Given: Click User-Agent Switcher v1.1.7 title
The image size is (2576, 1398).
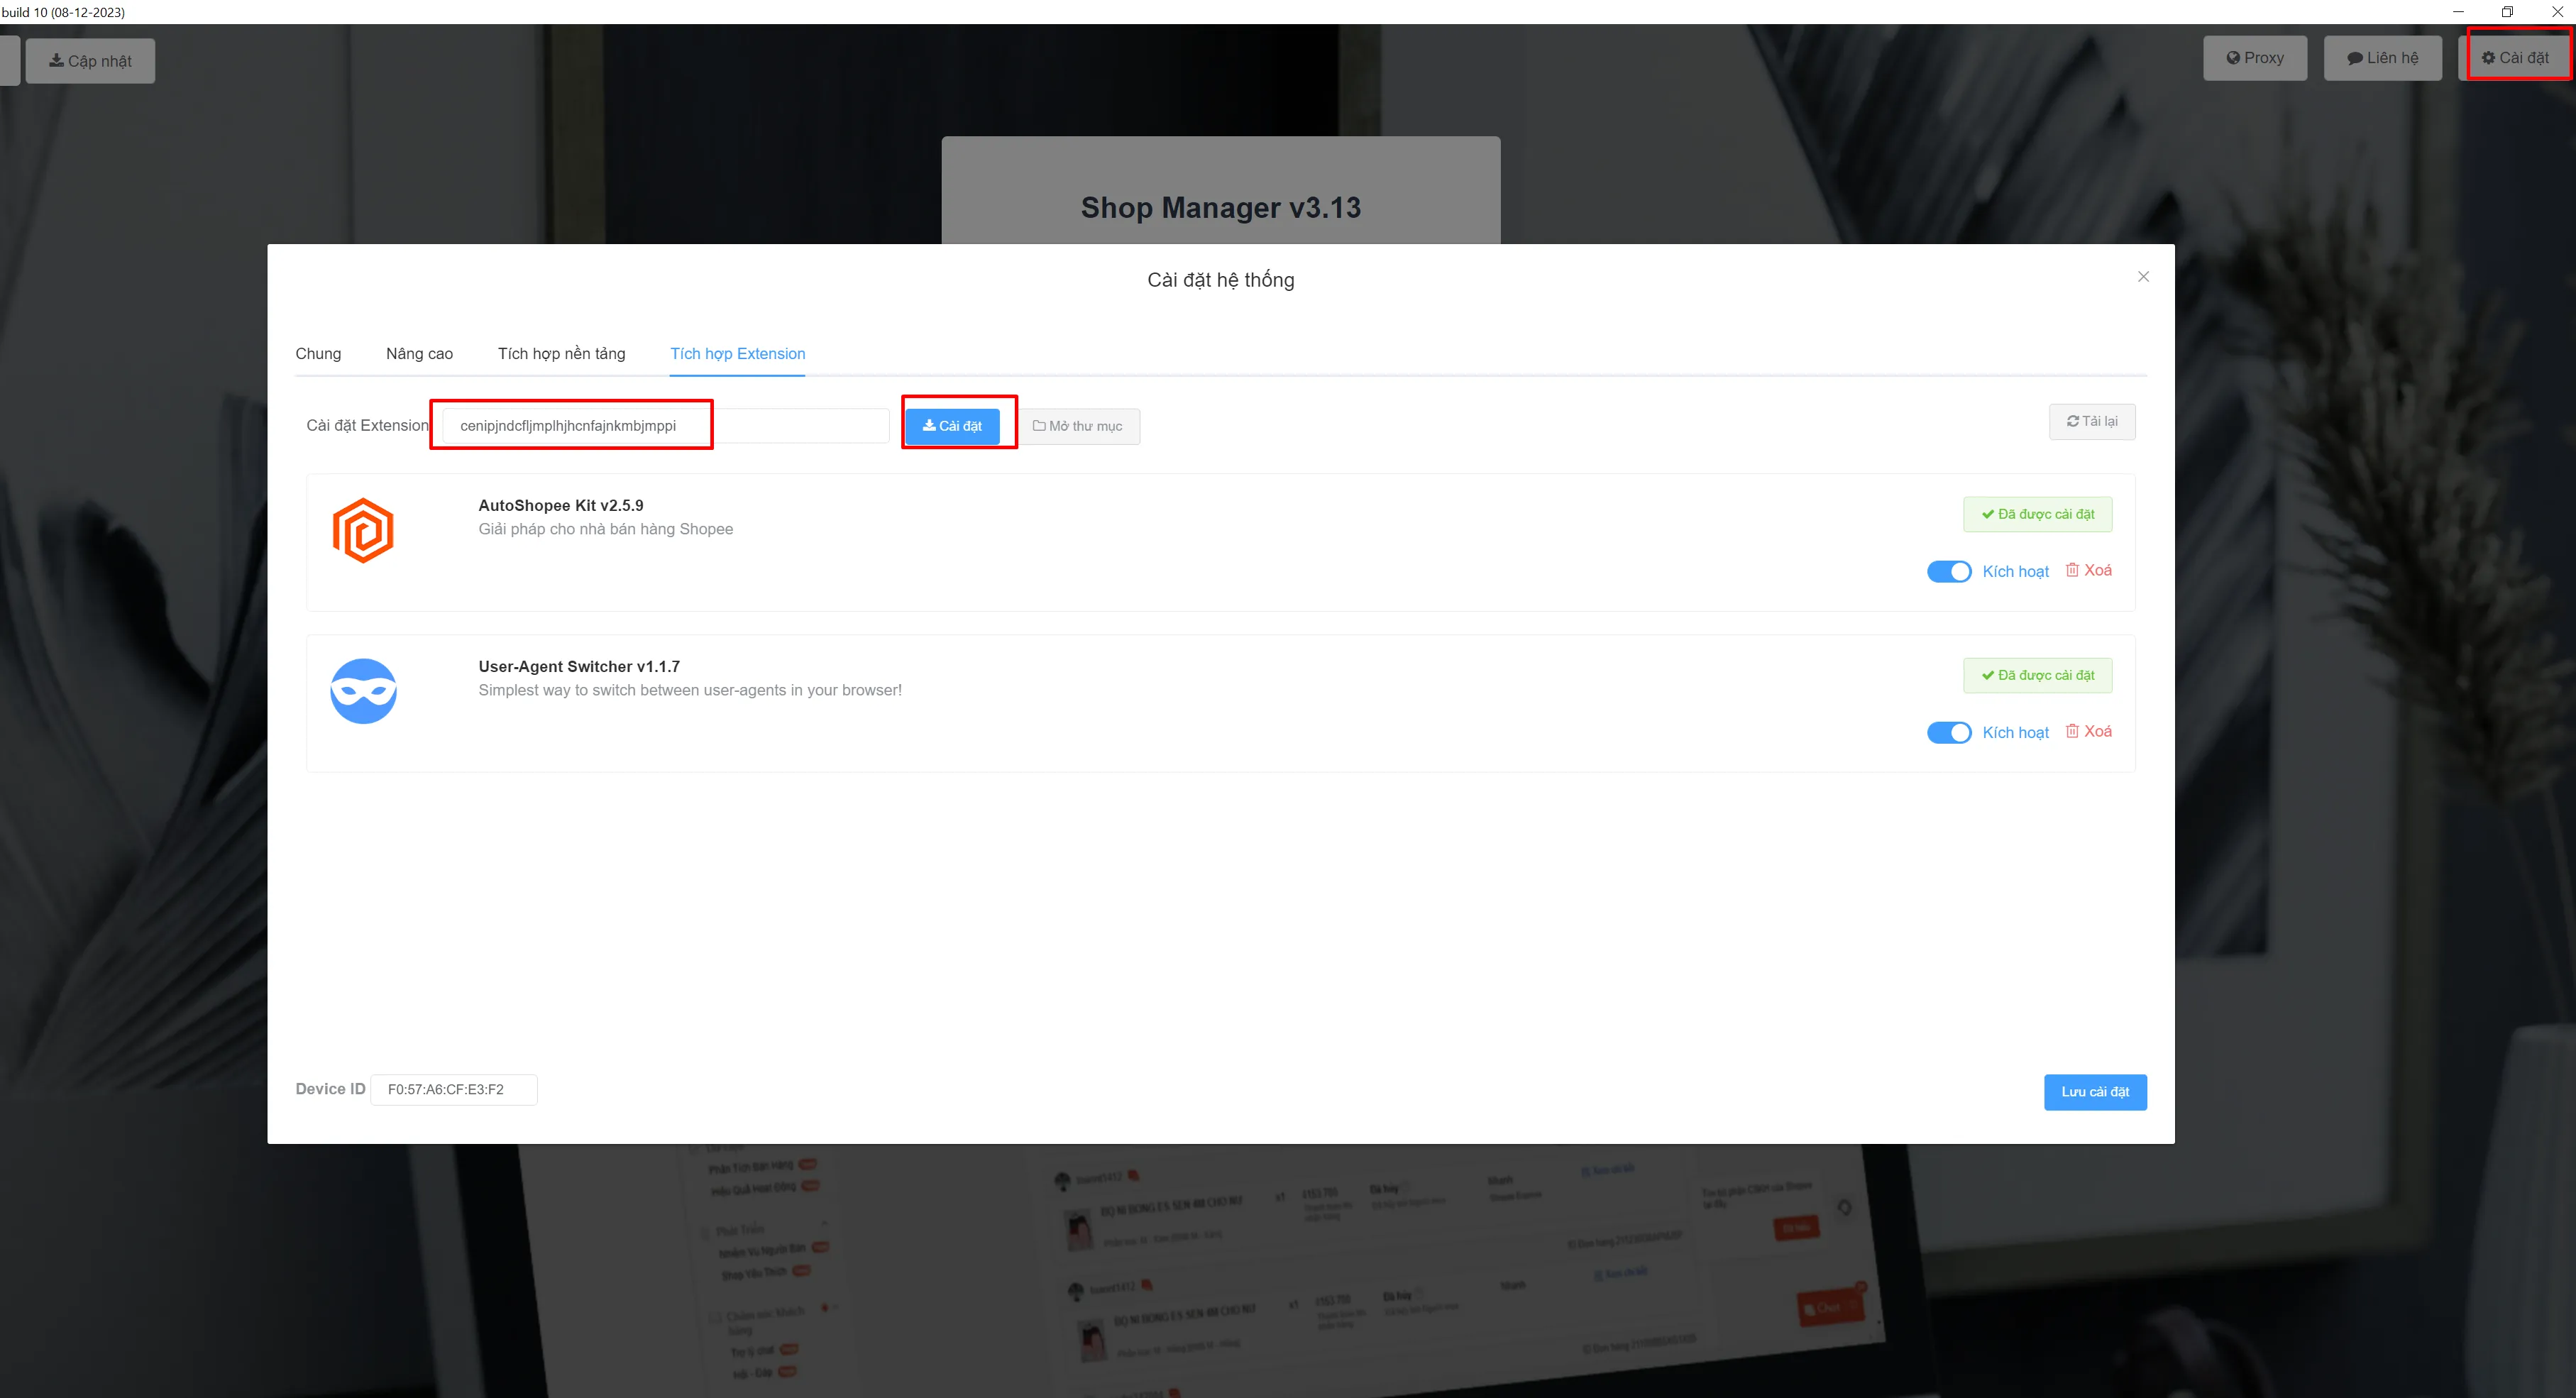Looking at the screenshot, I should (x=579, y=666).
